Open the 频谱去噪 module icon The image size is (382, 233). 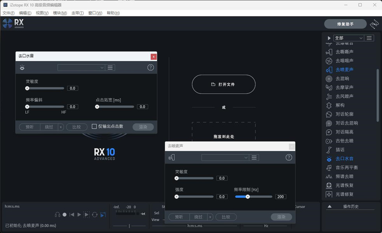[329, 177]
